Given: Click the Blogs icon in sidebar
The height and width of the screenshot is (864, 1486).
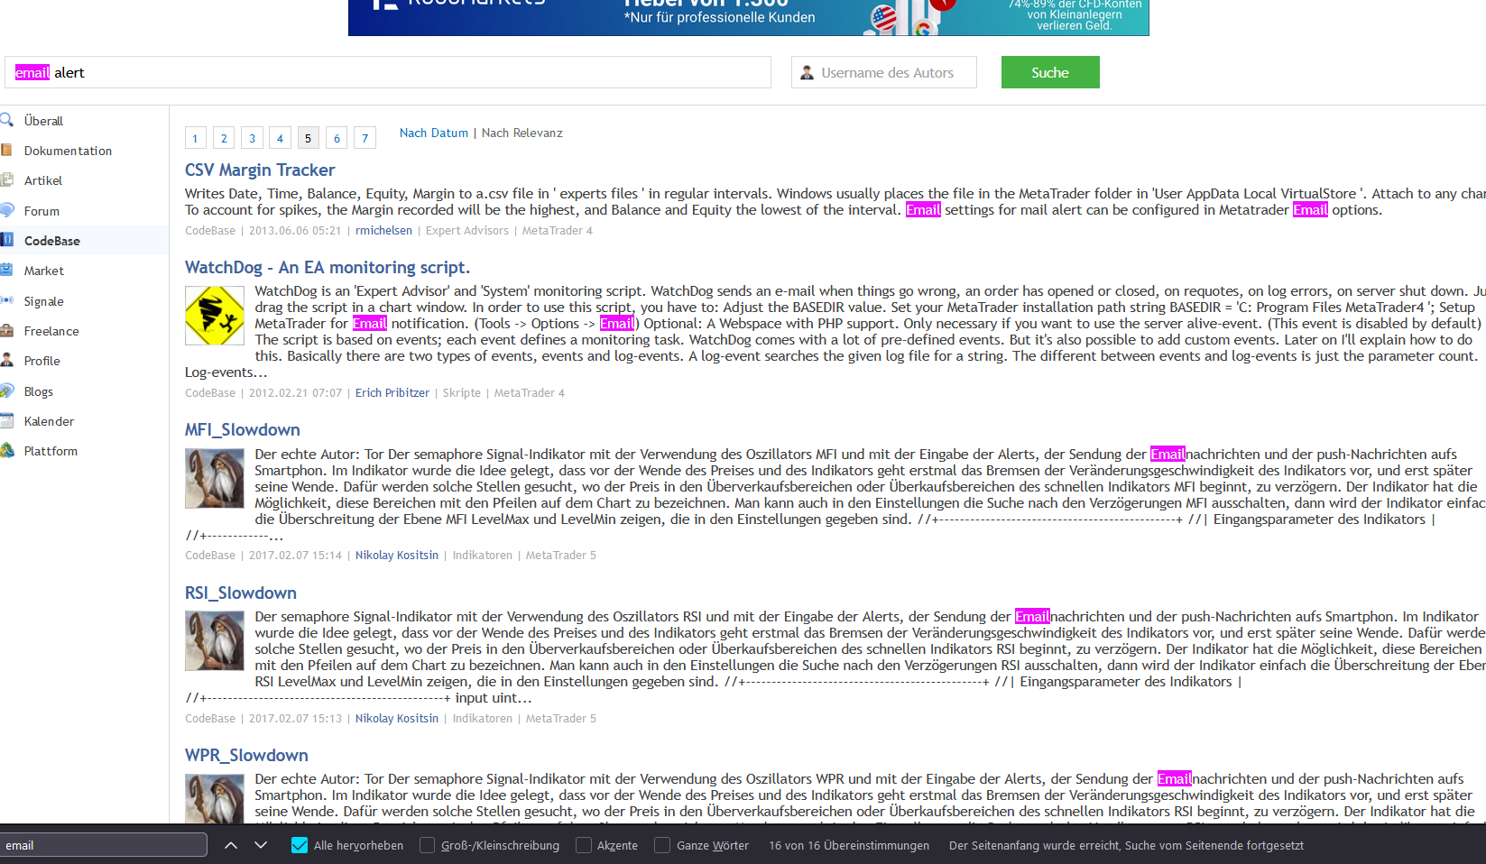Looking at the screenshot, I should click(x=6, y=391).
